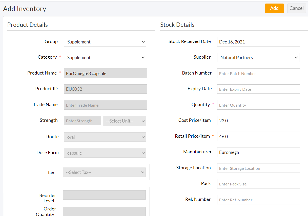The image size is (308, 216).
Task: Click the Add button to save inventory
Action: (274, 8)
